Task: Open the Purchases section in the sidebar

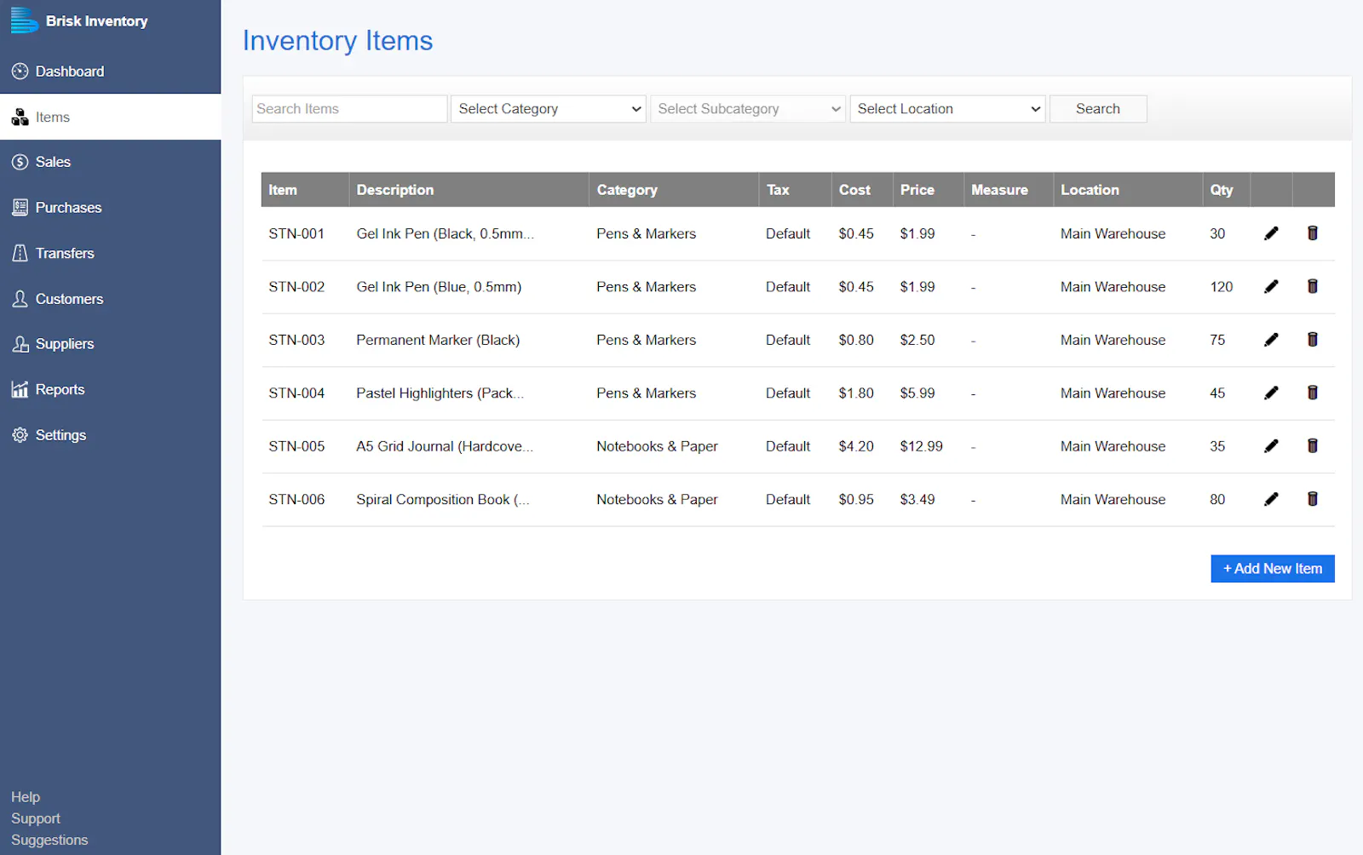Action: pos(111,208)
